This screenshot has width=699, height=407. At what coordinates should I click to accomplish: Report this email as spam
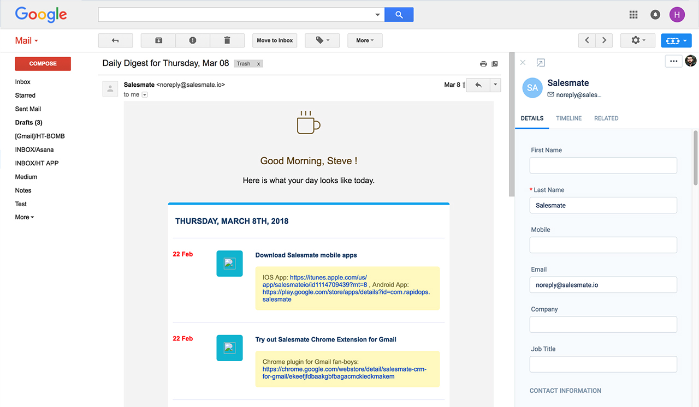[x=193, y=40]
